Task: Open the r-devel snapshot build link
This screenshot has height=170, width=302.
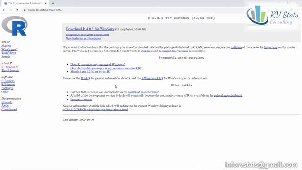Action: pos(228,95)
